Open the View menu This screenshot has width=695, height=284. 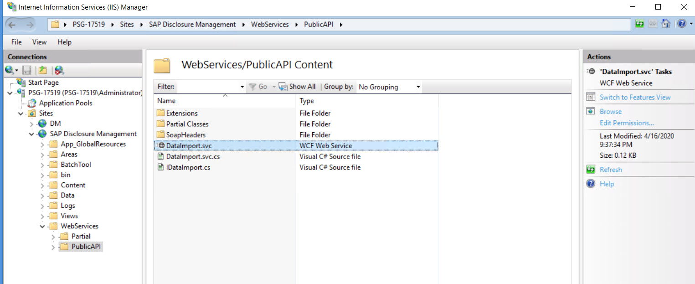(x=39, y=42)
